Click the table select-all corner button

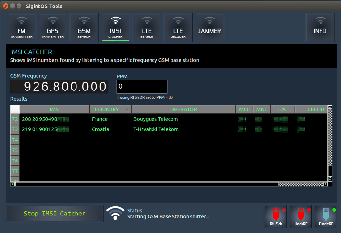click(15, 109)
